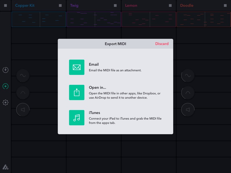Stop all tracks with the master stop square
This screenshot has height=173, width=231.
point(5,5)
